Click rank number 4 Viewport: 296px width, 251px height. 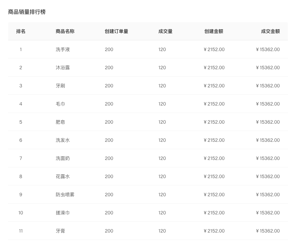[21, 104]
